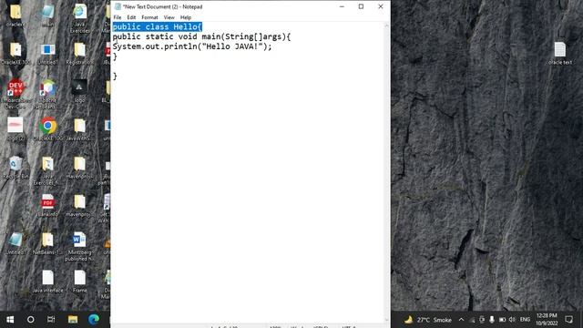
Task: Open the notification center icon
Action: pyautogui.click(x=568, y=320)
